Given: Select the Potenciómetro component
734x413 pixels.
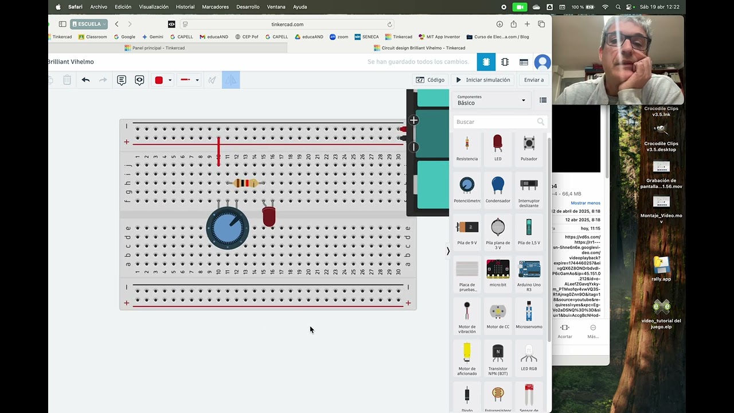Looking at the screenshot, I should [x=467, y=190].
